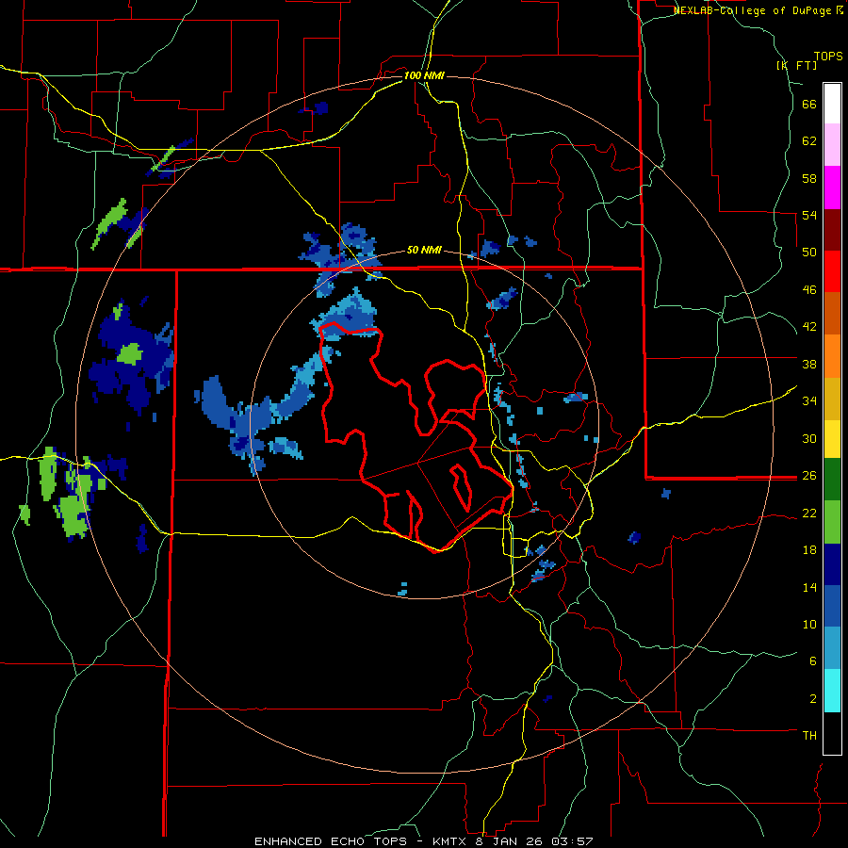This screenshot has width=848, height=848.
Task: Click the legend value "6"
Action: [x=813, y=660]
